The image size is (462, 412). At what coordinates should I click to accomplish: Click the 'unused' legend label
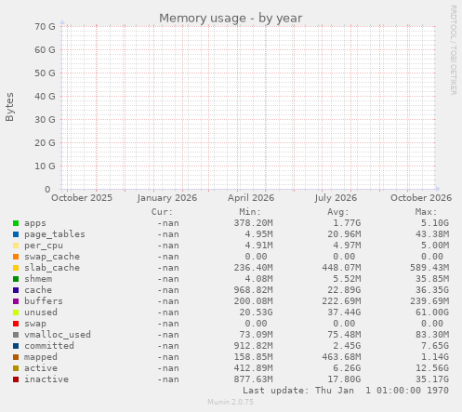41,312
